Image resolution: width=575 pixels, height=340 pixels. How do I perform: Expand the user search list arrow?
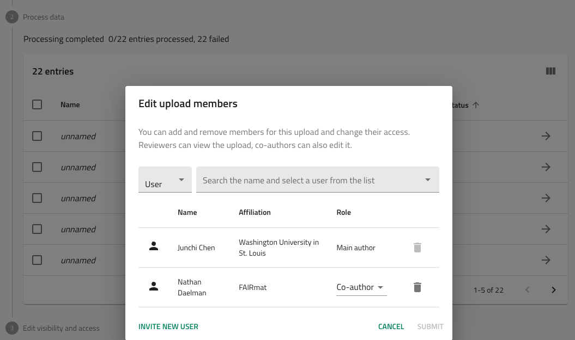pos(428,180)
